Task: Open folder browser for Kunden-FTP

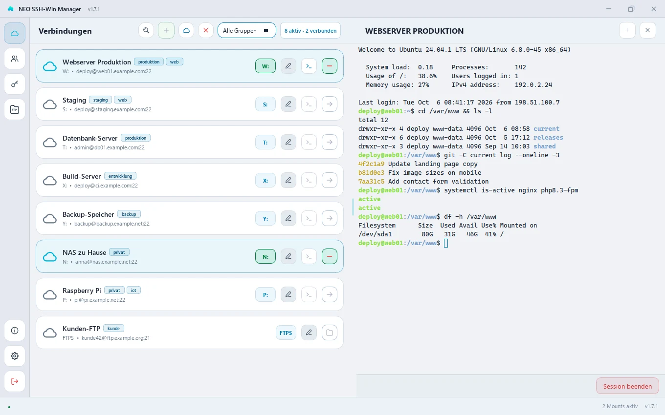Action: pyautogui.click(x=330, y=332)
